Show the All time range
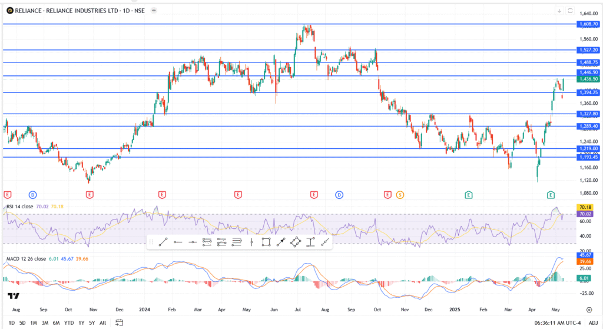 tap(102, 323)
